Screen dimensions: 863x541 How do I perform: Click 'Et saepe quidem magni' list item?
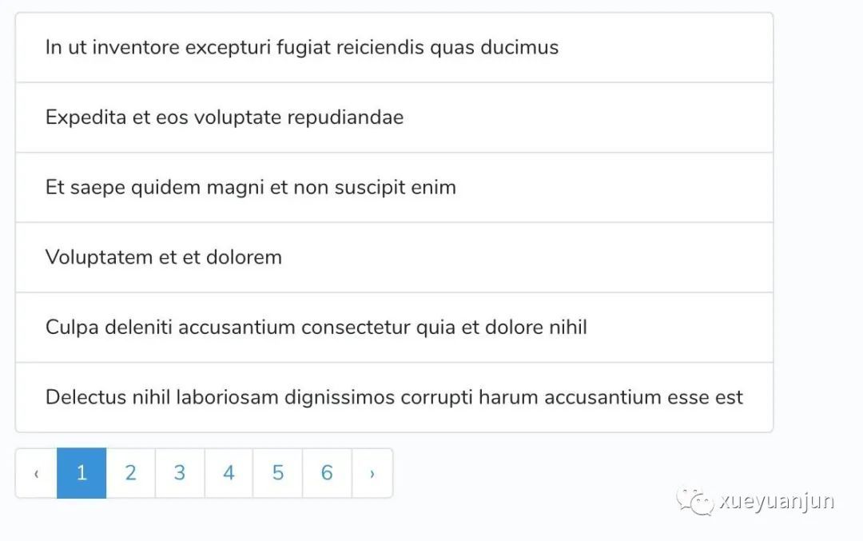[x=250, y=188]
